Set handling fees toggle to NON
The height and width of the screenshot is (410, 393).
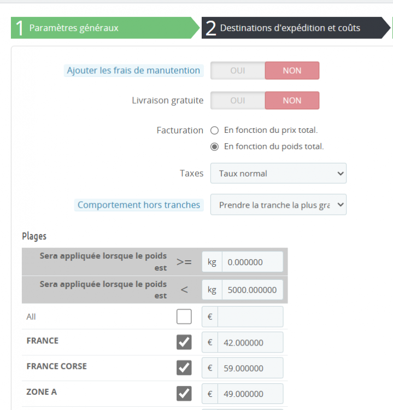coord(292,71)
